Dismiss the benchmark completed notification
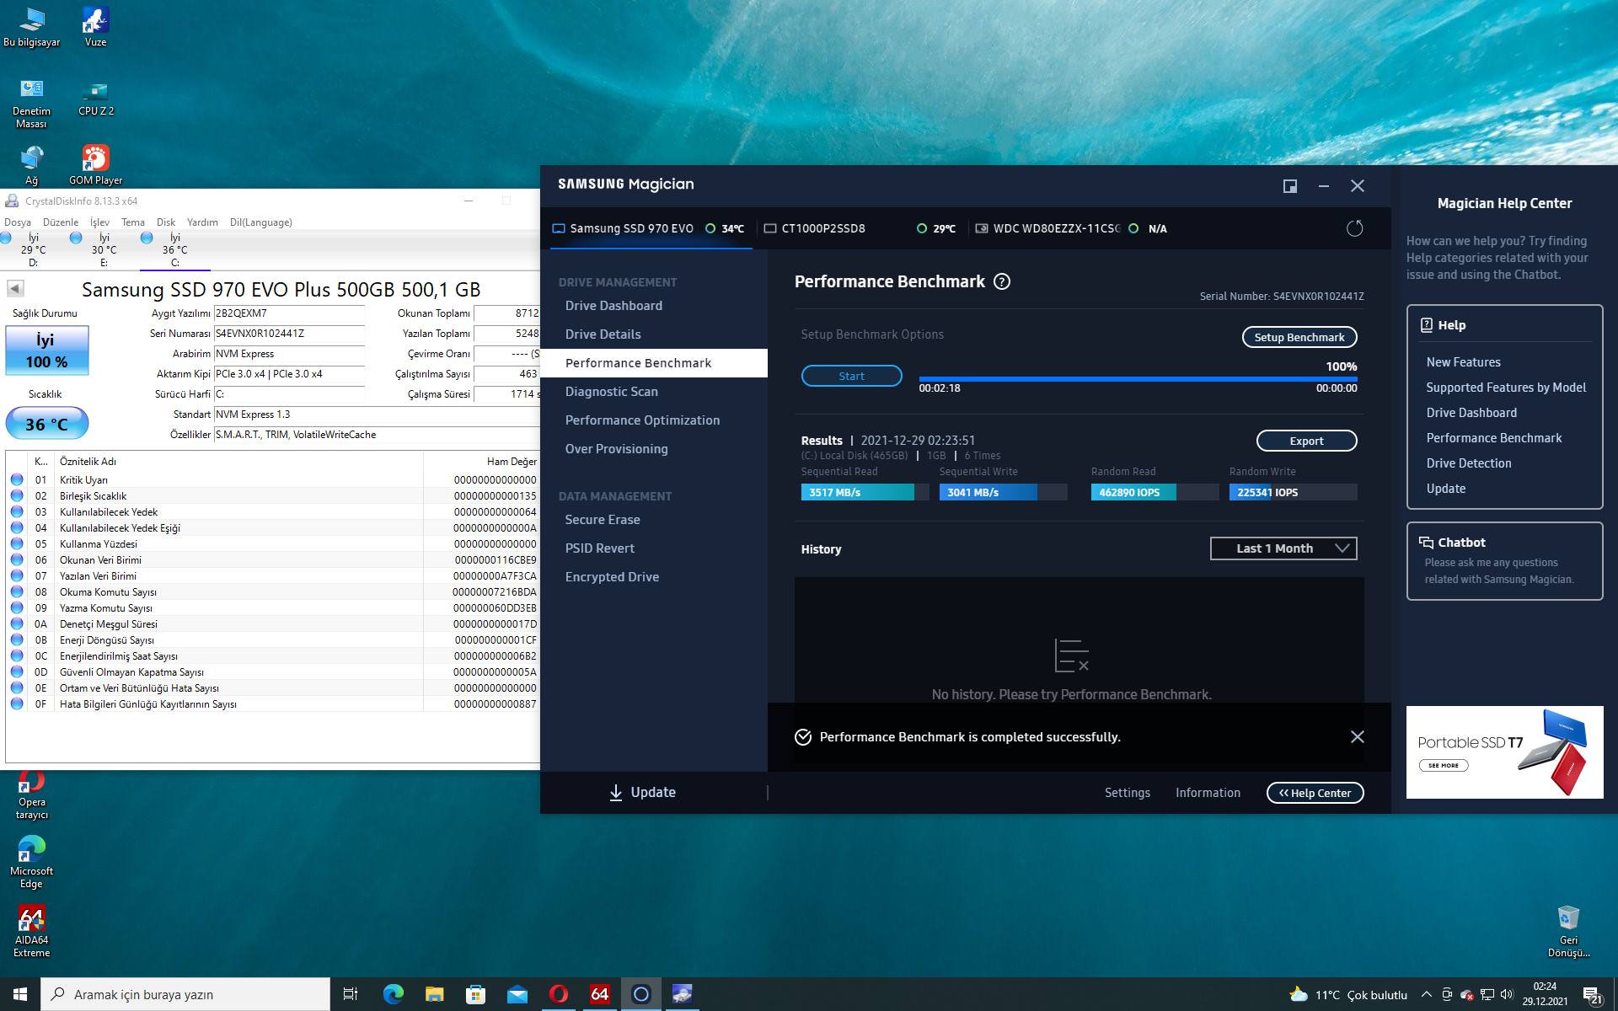The height and width of the screenshot is (1011, 1618). click(x=1357, y=736)
